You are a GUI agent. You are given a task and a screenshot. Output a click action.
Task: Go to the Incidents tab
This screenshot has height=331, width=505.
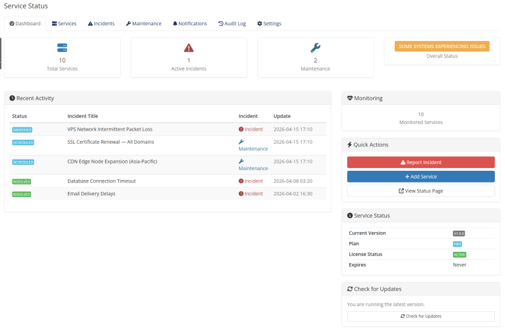click(x=101, y=24)
